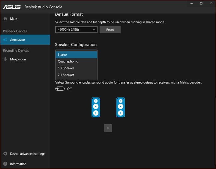Close the Realtek Audio Console window
Screen dimensions: 216x169
[x=211, y=3]
